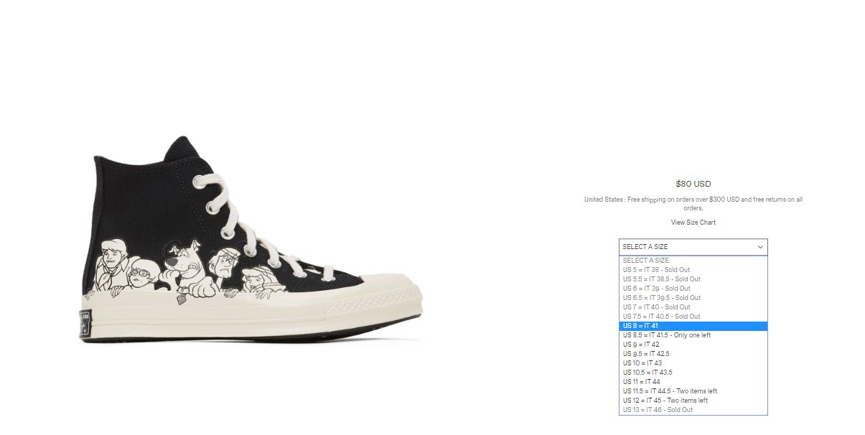Click sold out US 13 = IT 46
This screenshot has height=435, width=865.
(x=693, y=410)
